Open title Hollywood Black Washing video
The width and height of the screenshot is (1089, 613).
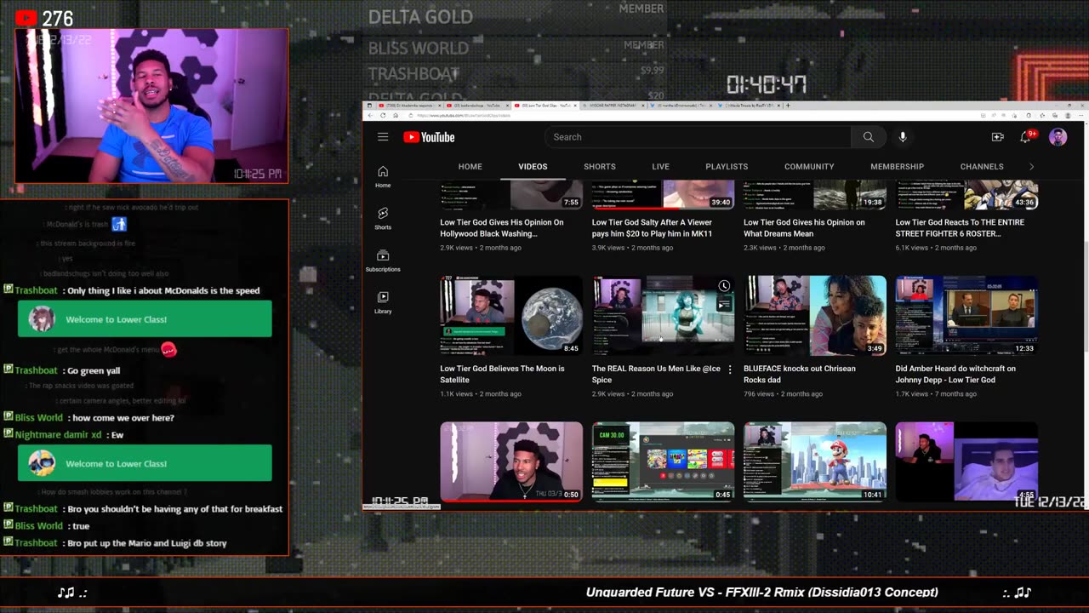(x=501, y=227)
